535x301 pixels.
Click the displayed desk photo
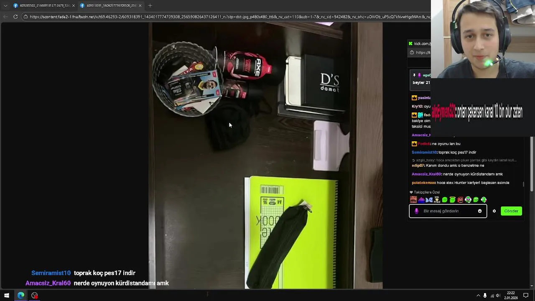tap(265, 156)
